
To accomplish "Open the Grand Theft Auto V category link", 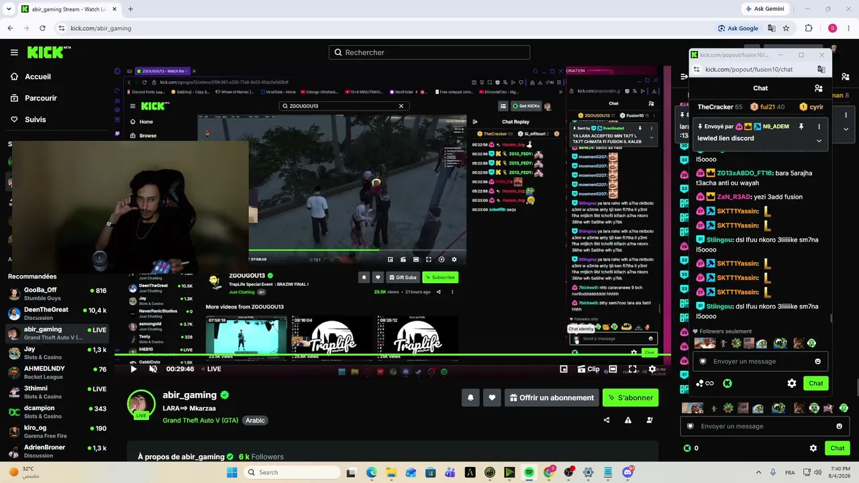I will 200,421.
